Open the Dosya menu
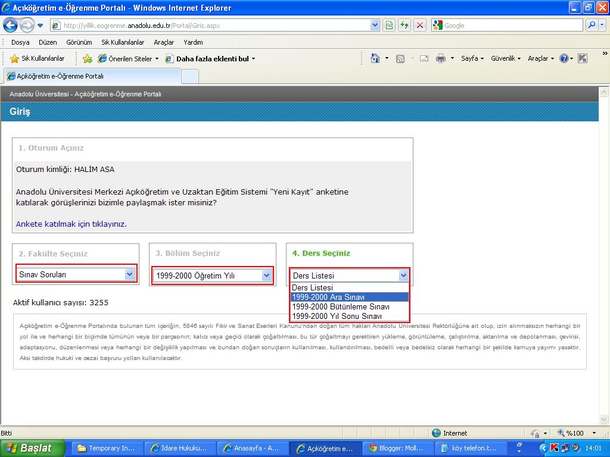This screenshot has width=610, height=457. coord(20,42)
